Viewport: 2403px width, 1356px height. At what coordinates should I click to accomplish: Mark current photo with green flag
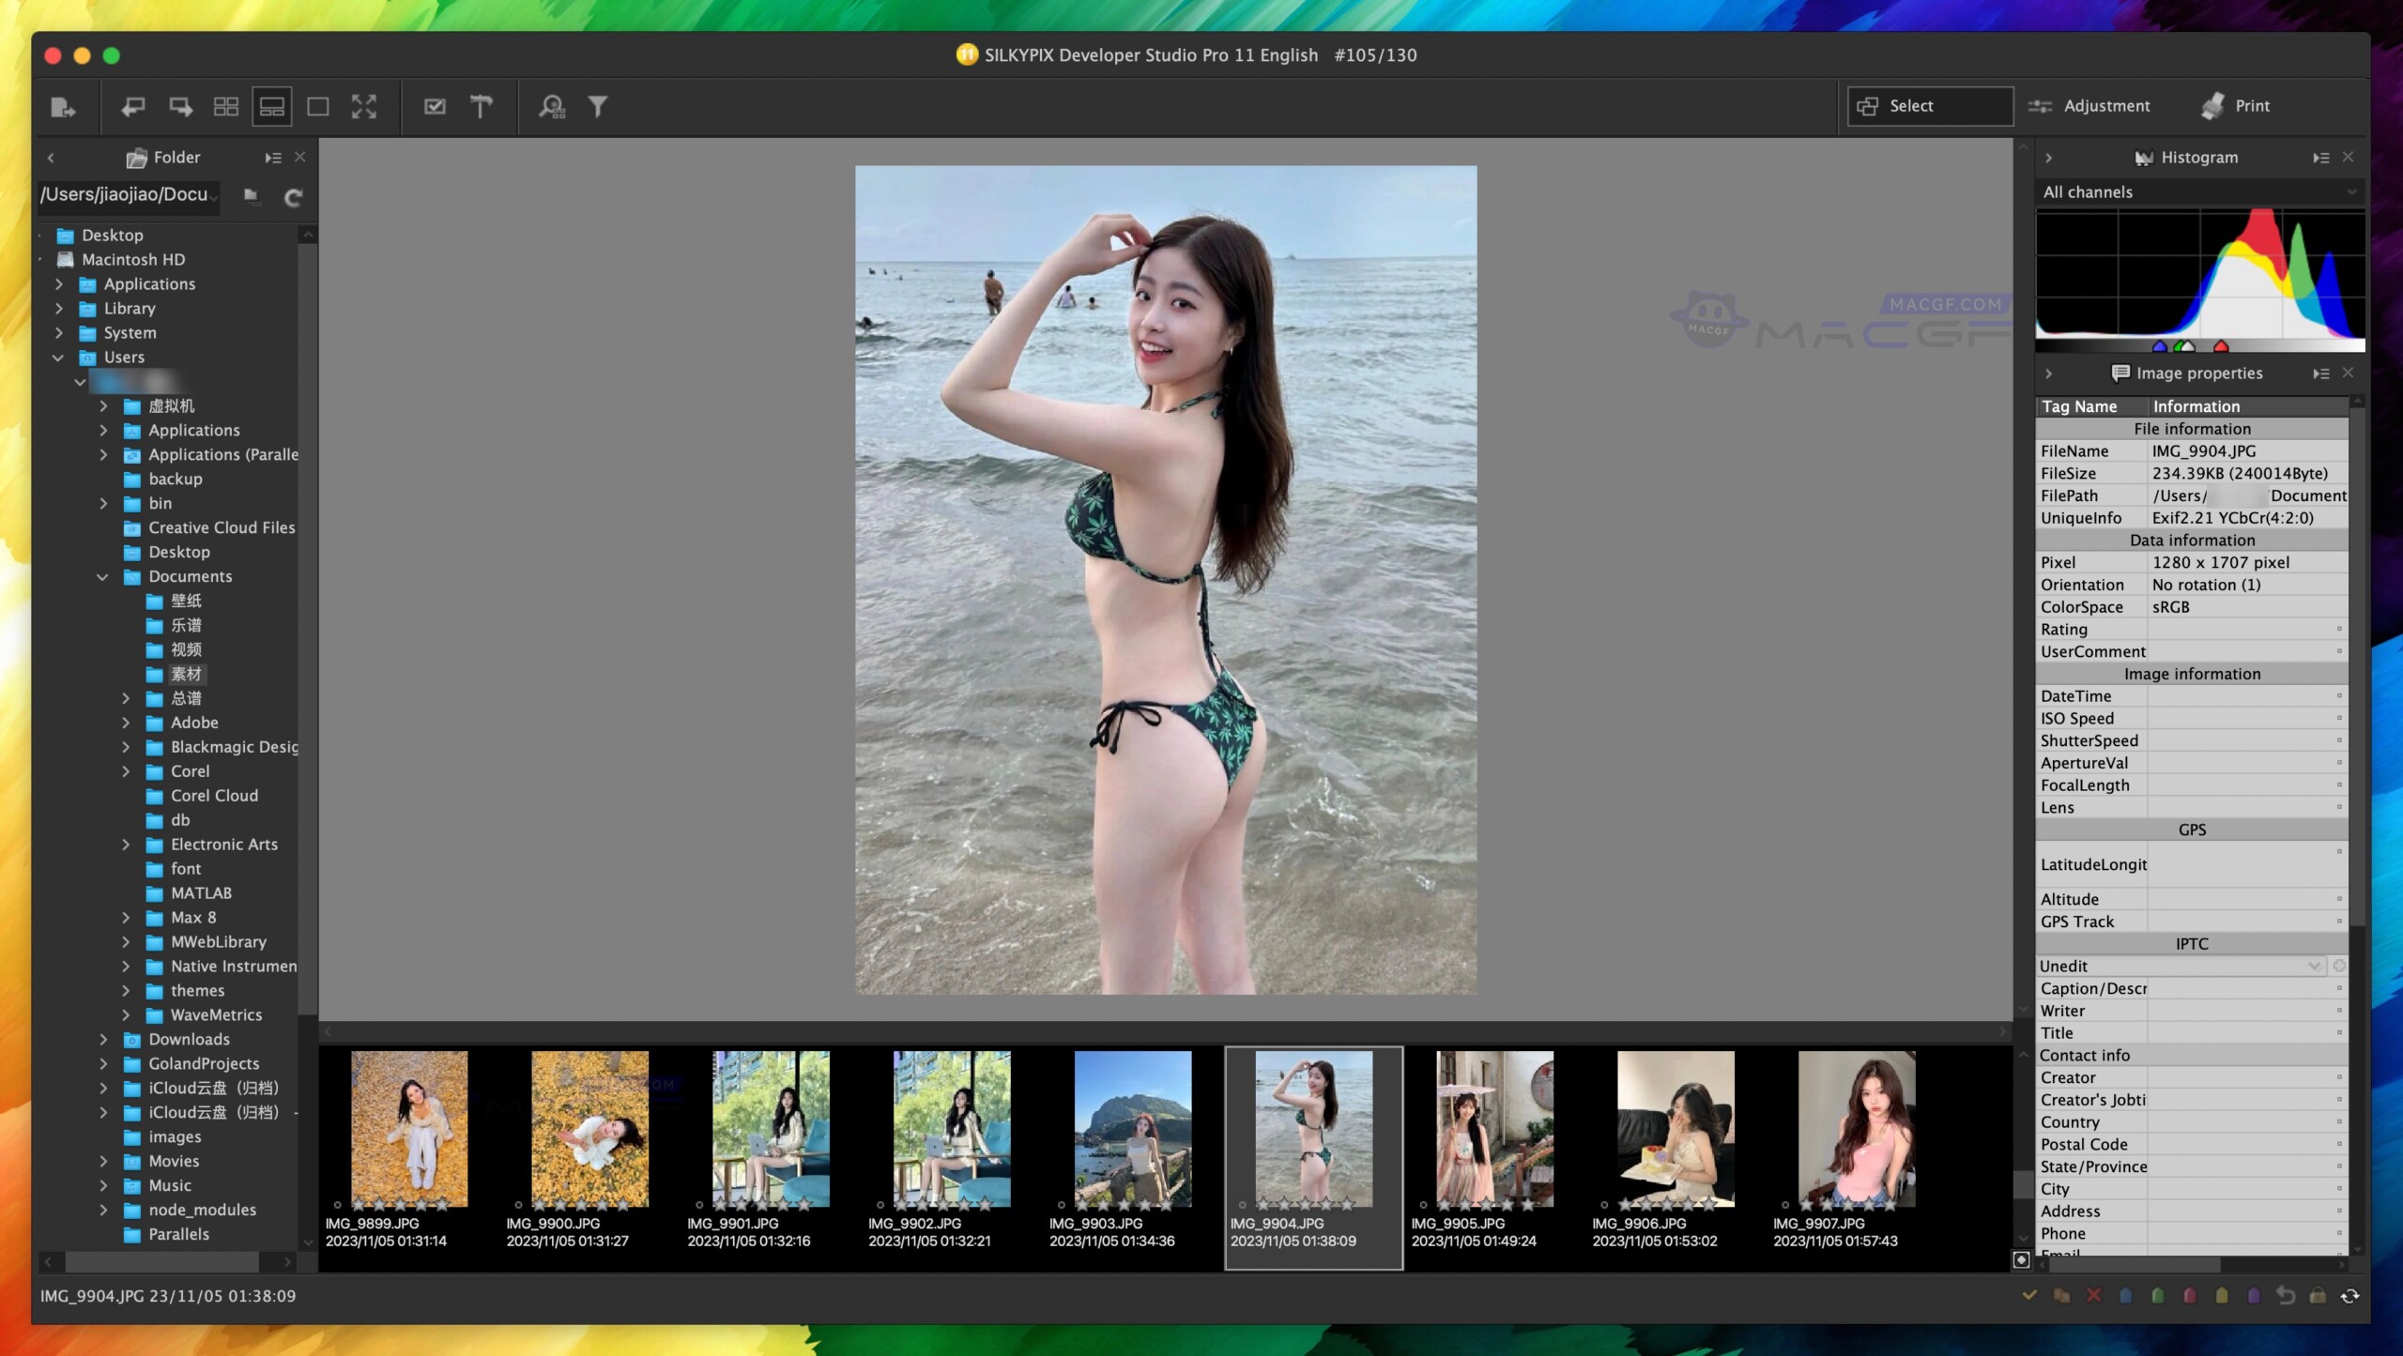2158,1296
